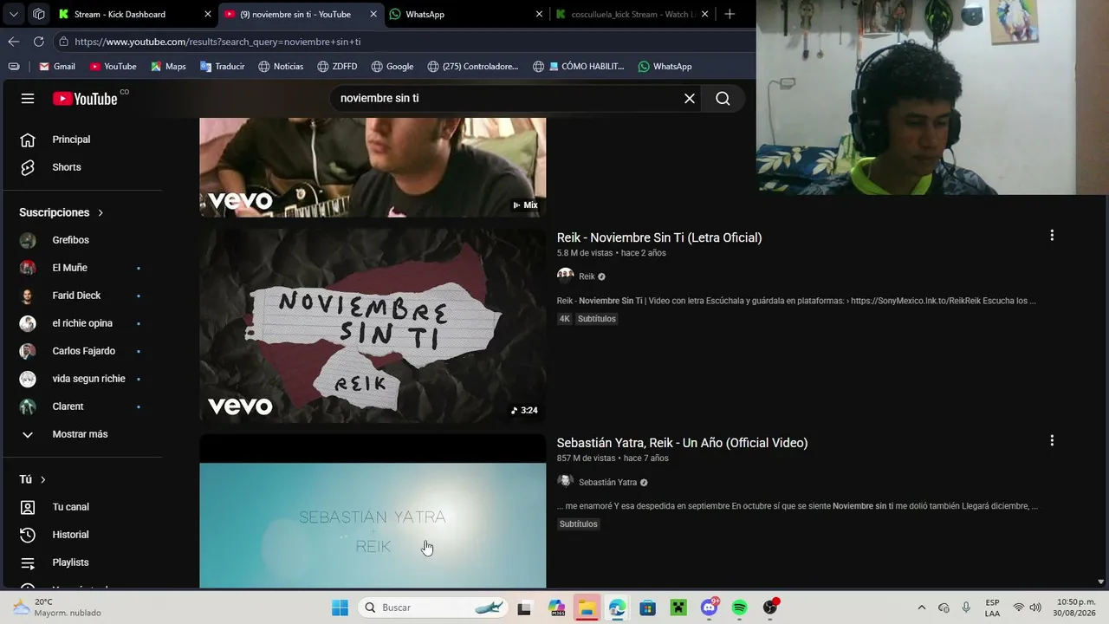Open the browser tab search dropdown
Screen dimensions: 1109x624
point(13,14)
